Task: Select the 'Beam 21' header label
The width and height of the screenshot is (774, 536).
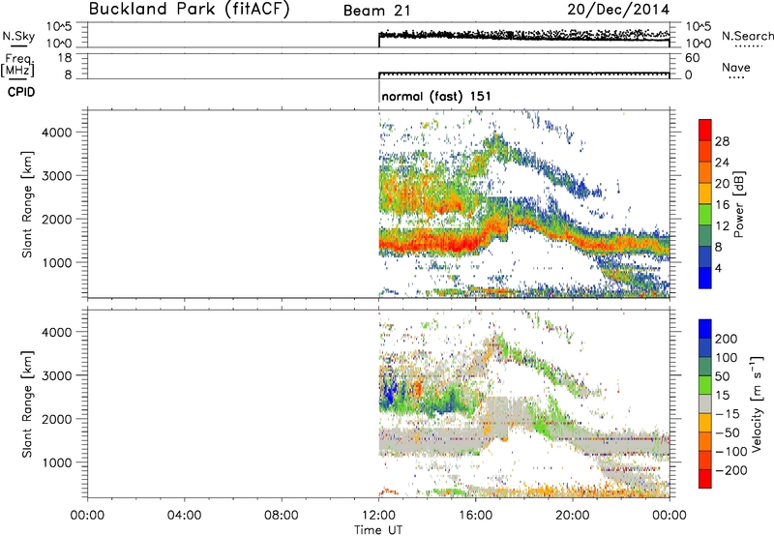Action: coord(376,11)
